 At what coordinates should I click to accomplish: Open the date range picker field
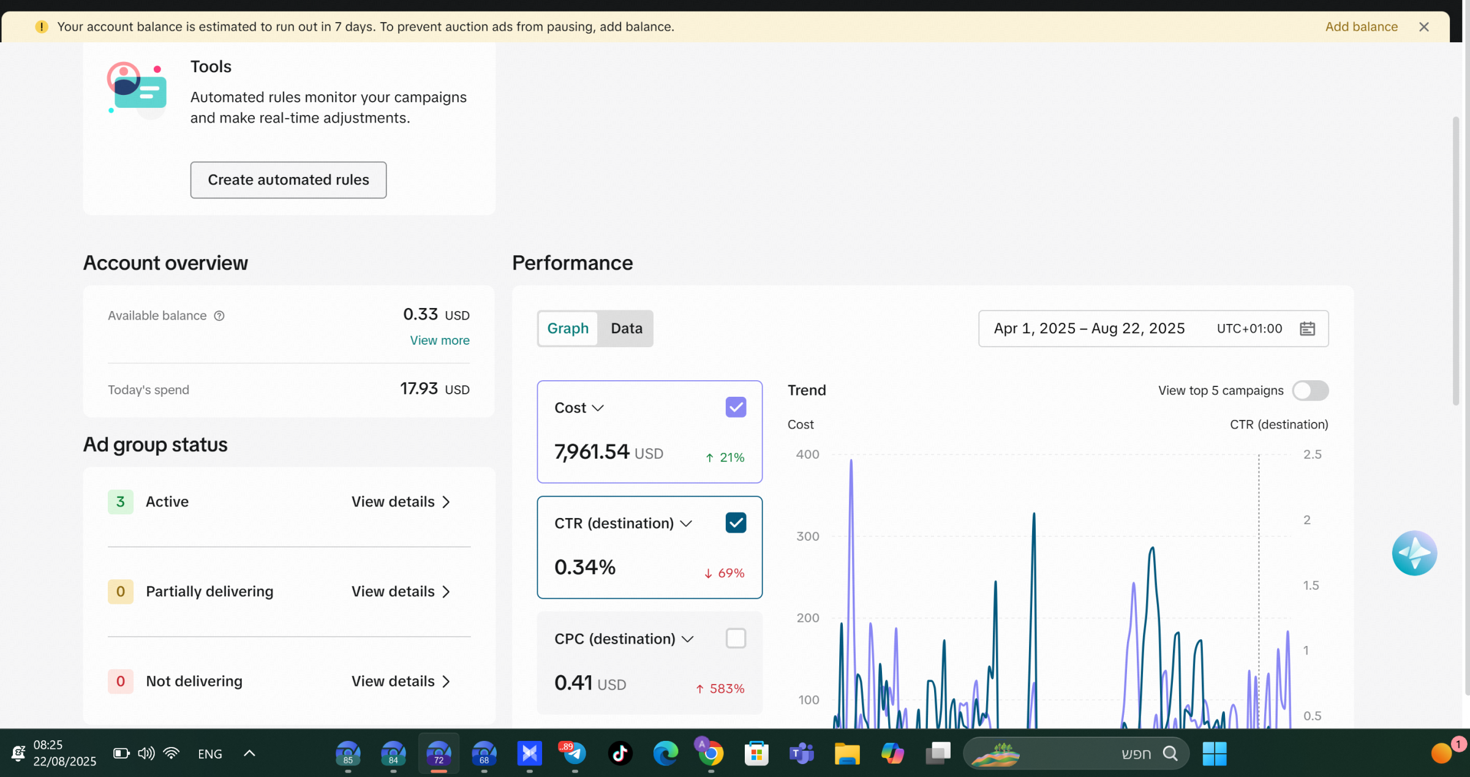[1153, 329]
